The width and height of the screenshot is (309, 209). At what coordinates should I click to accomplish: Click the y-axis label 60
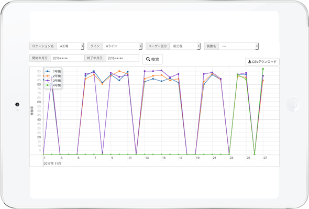click(x=39, y=102)
